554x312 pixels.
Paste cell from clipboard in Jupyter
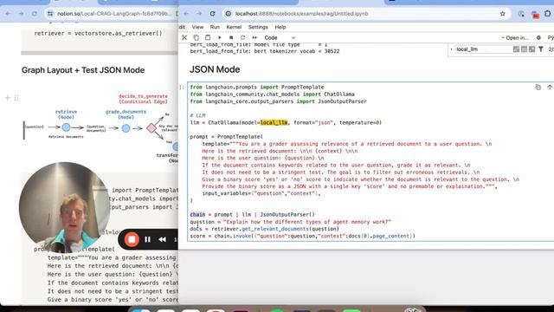208,37
